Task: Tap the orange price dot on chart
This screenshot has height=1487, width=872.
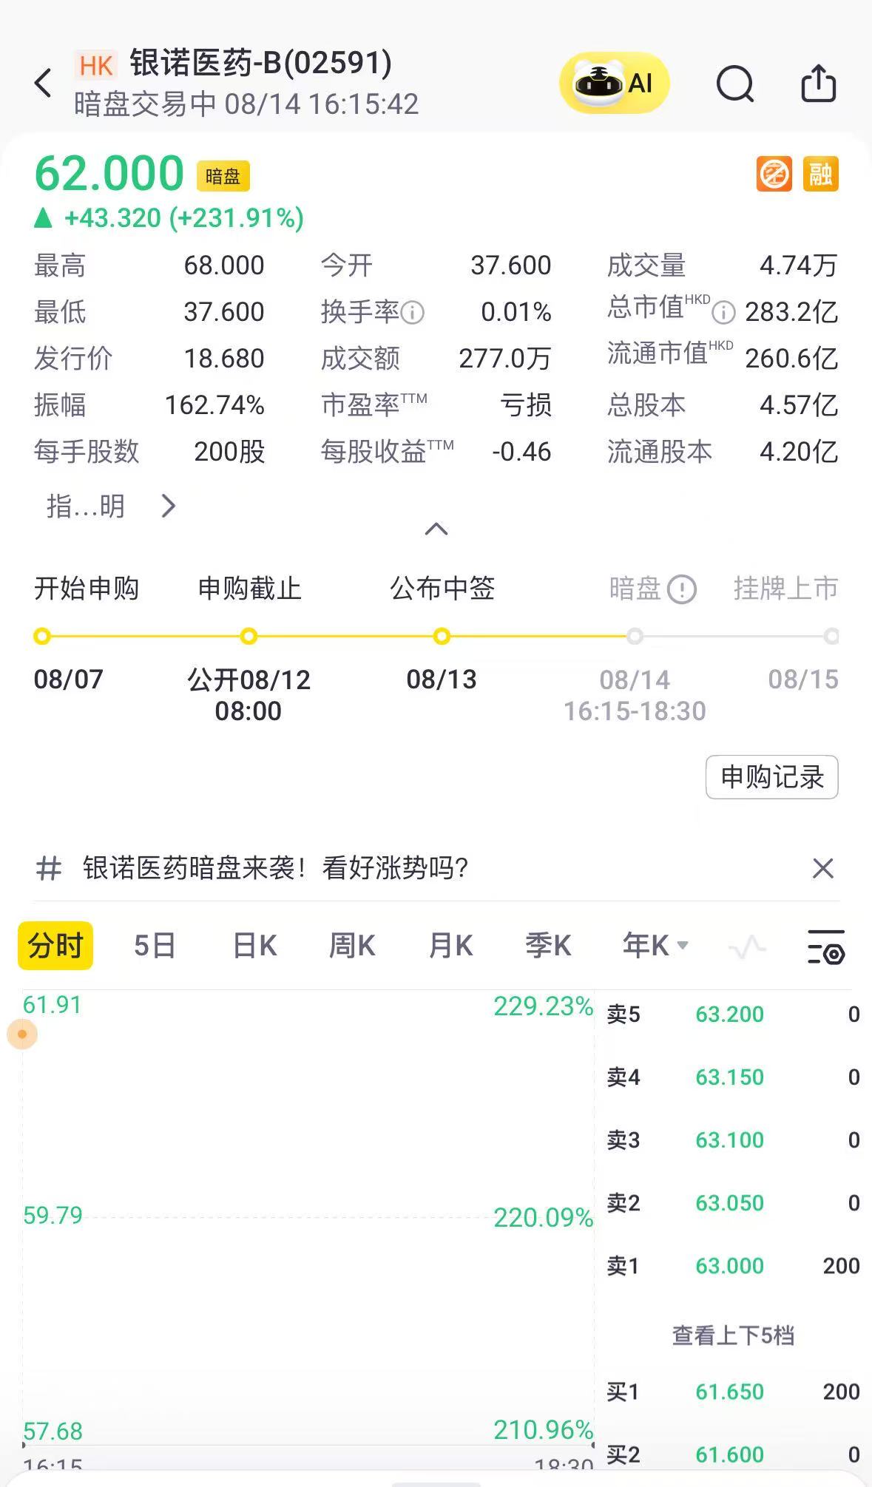Action: [22, 1034]
